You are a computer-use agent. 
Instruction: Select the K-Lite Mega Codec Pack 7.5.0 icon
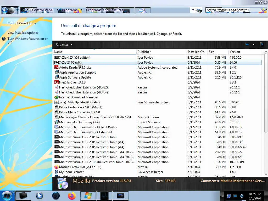(56, 112)
